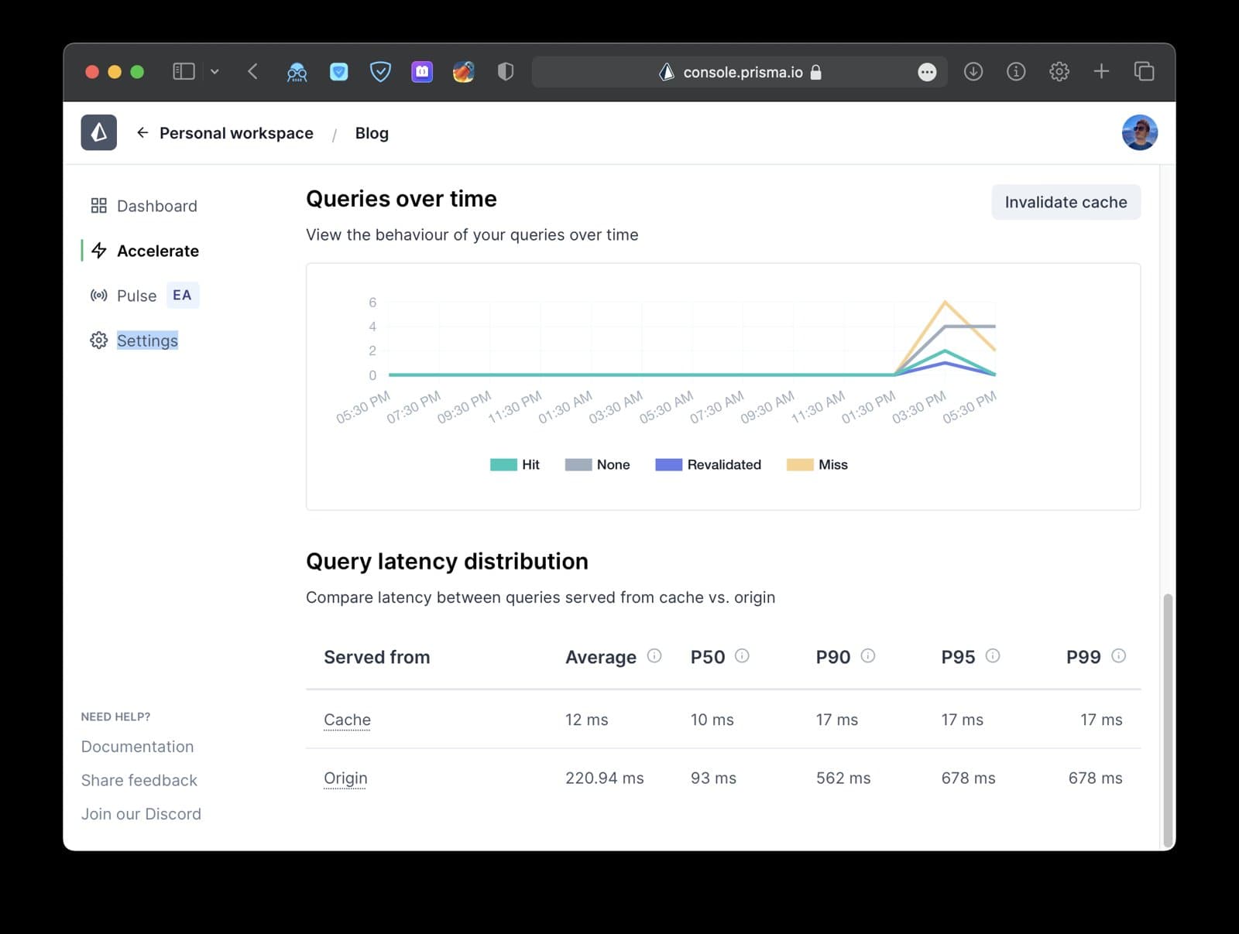The width and height of the screenshot is (1239, 934).
Task: Click Cache P50 value 10 ms
Action: [x=712, y=720]
